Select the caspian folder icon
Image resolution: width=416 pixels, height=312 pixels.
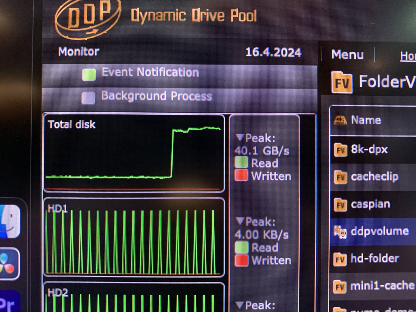pyautogui.click(x=340, y=205)
